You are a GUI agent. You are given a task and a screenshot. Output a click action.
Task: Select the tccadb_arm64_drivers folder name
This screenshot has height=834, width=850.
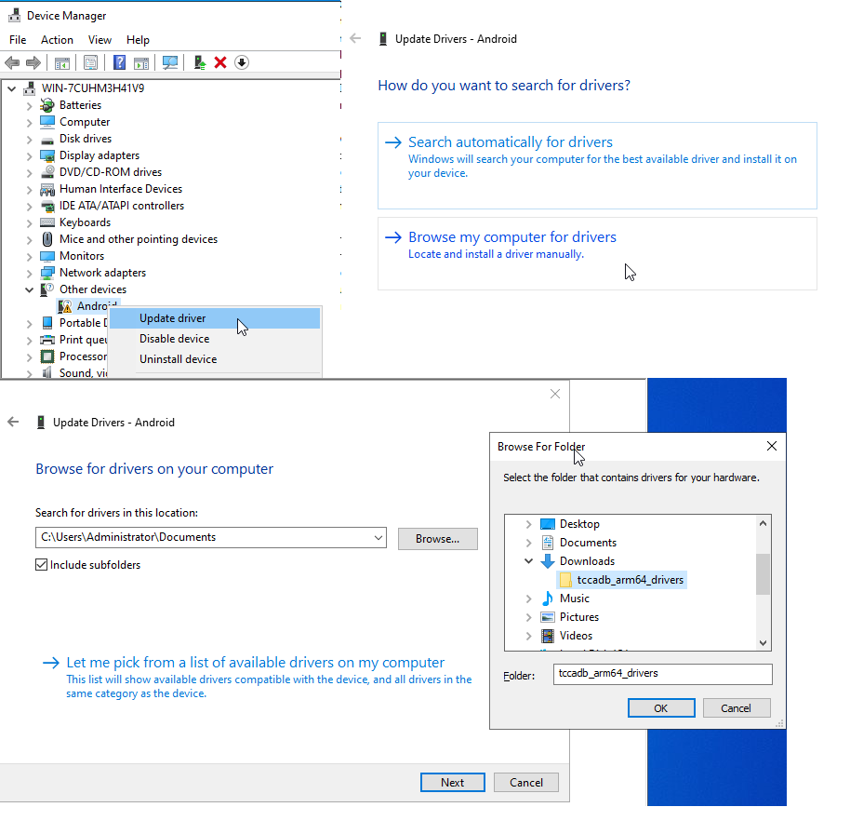coord(631,580)
